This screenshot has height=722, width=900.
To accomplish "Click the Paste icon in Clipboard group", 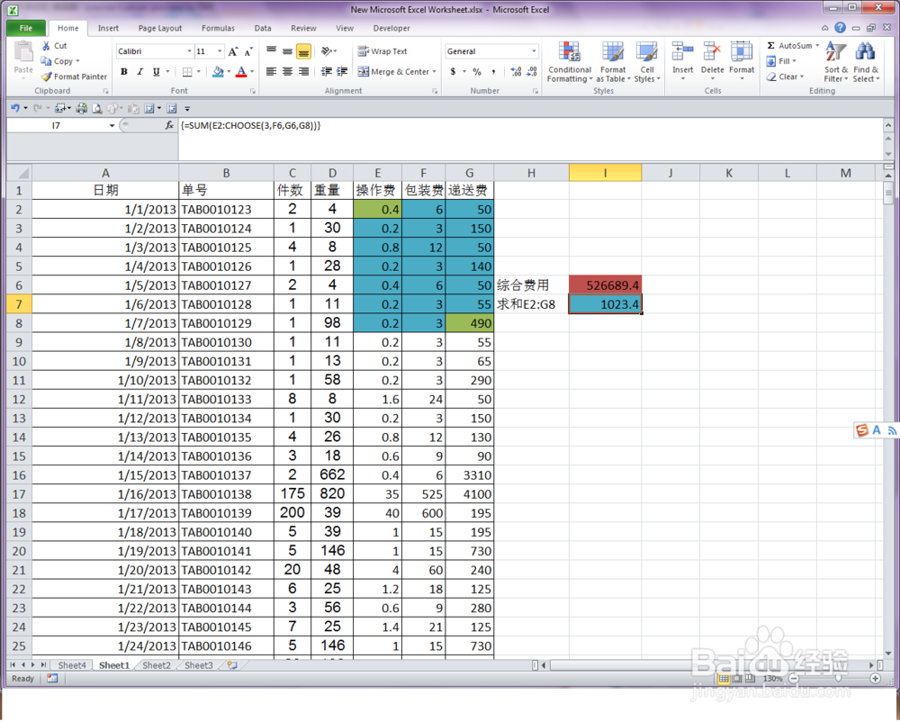I will [x=23, y=51].
